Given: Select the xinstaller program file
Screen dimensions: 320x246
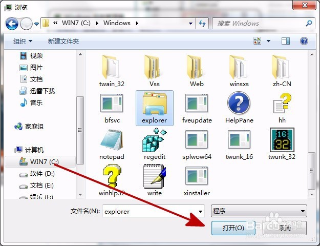Looking at the screenshot, I should coord(197,180).
